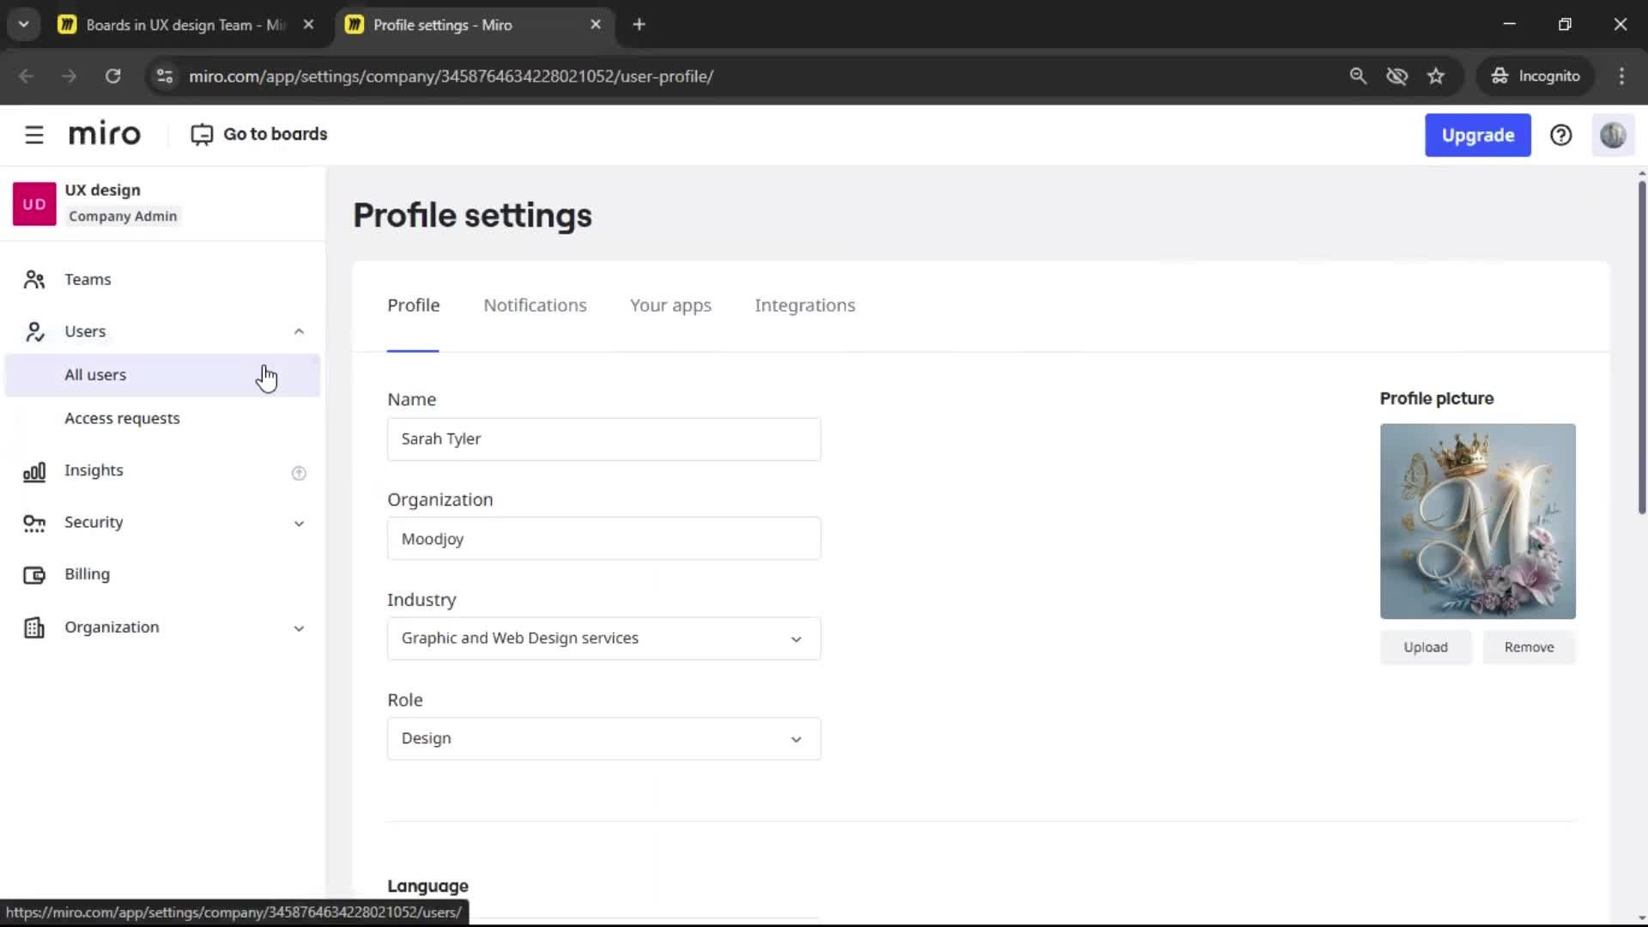This screenshot has height=927, width=1648.
Task: Click the Upgrade button
Action: tap(1477, 135)
